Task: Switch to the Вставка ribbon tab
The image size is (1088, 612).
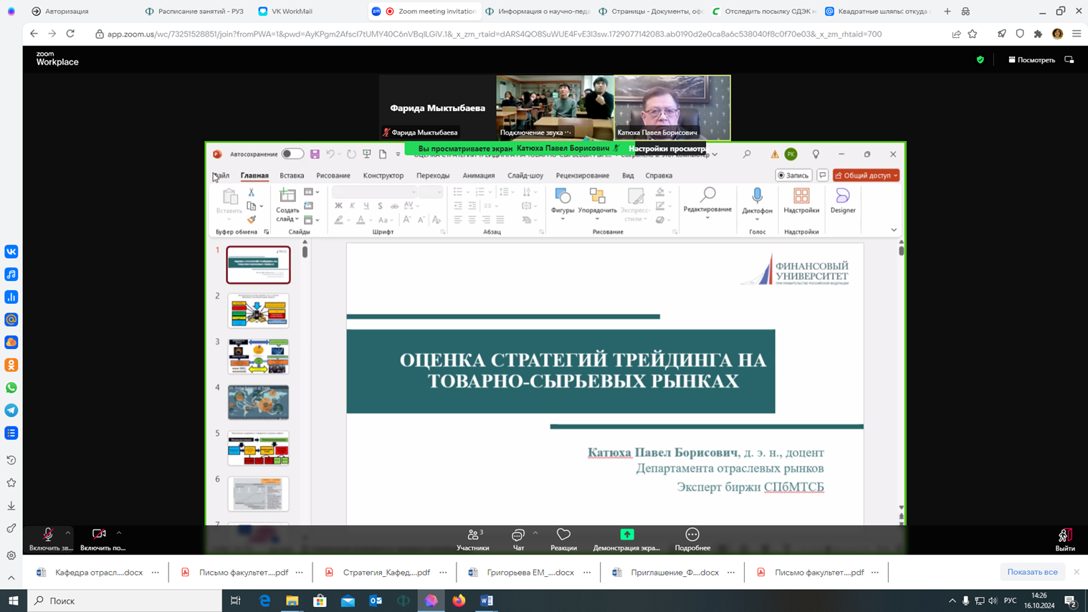Action: (292, 176)
